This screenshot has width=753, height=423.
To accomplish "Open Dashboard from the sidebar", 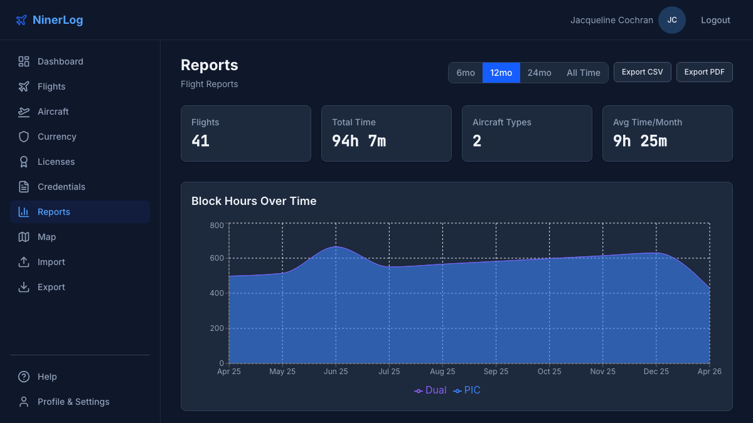I will [80, 61].
